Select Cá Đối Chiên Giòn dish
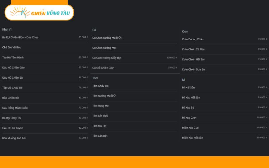Viewport: 269px width, 168px height. (x=103, y=68)
